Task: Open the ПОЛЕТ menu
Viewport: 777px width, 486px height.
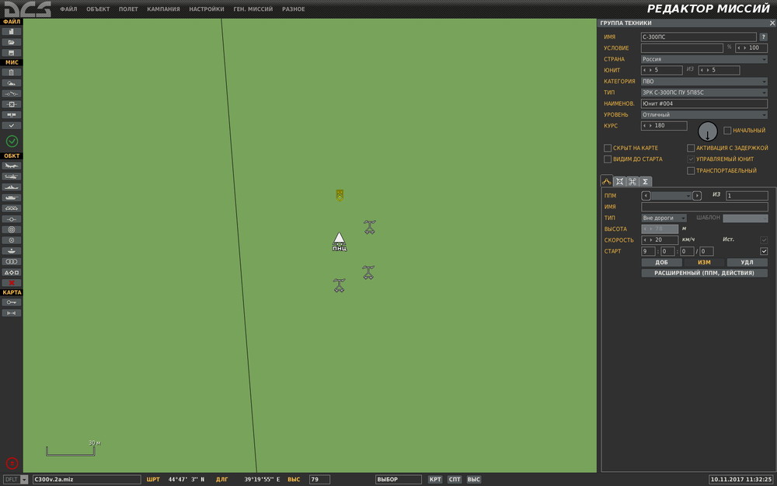Action: click(x=128, y=9)
